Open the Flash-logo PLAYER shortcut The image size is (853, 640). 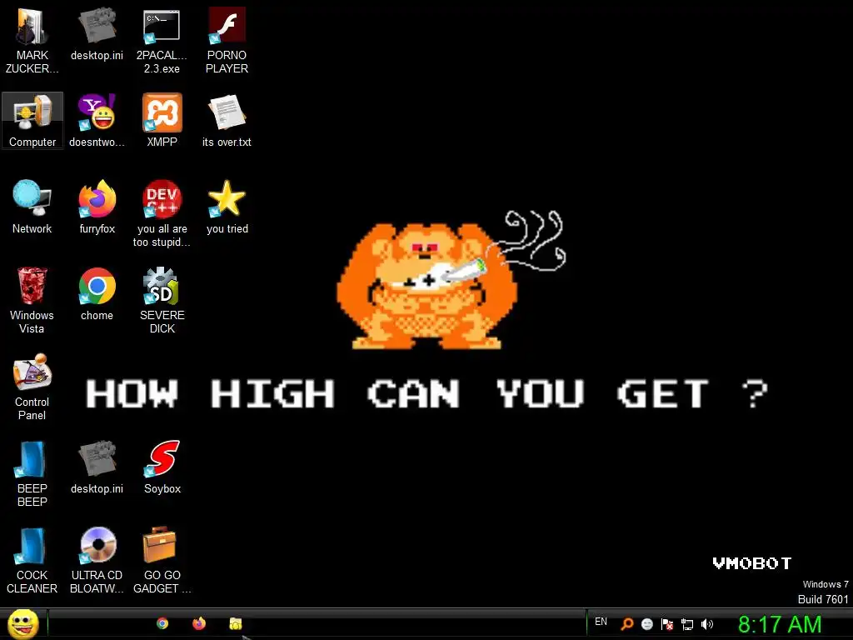(227, 39)
